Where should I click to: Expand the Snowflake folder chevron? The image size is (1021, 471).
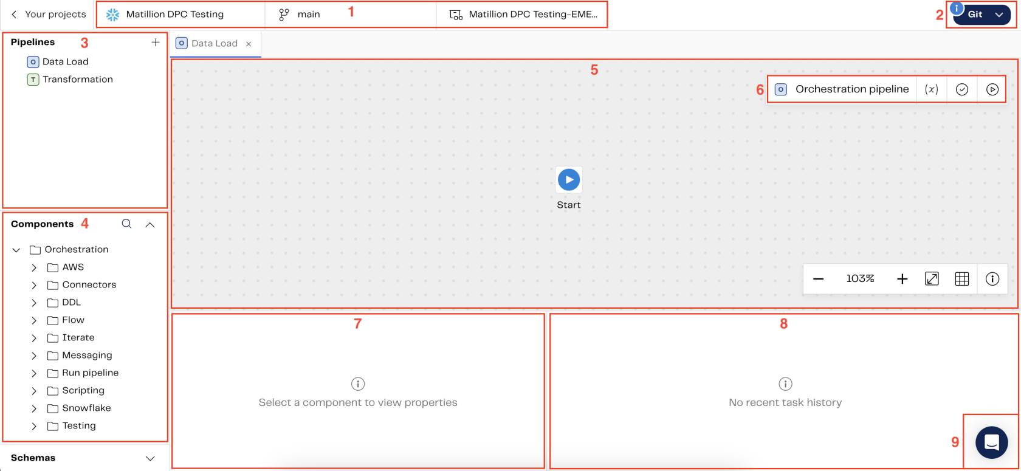click(x=34, y=408)
